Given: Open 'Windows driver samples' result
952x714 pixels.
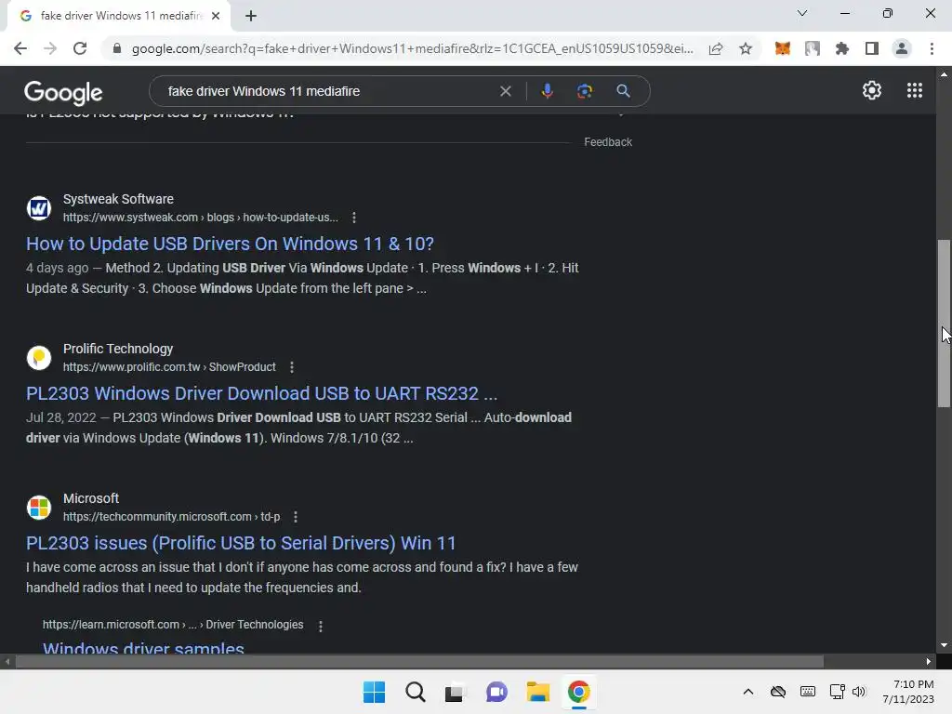Looking at the screenshot, I should tap(143, 647).
